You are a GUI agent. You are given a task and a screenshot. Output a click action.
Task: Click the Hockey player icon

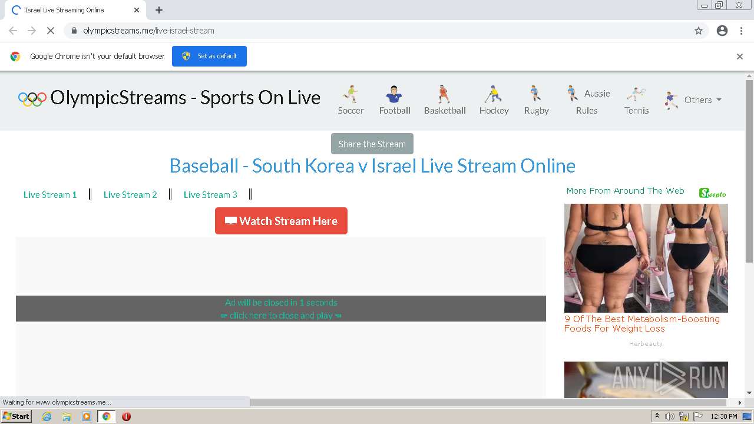click(x=493, y=94)
